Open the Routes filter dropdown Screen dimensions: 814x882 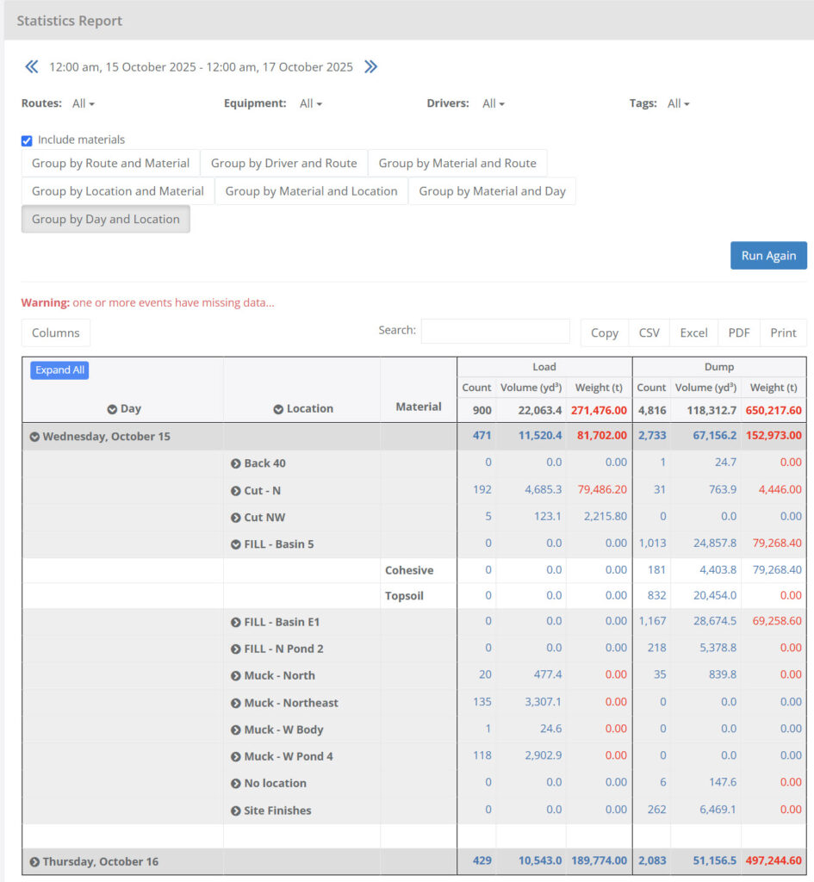84,102
